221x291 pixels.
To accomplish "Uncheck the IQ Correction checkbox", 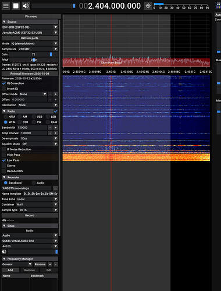I will point(4,83).
